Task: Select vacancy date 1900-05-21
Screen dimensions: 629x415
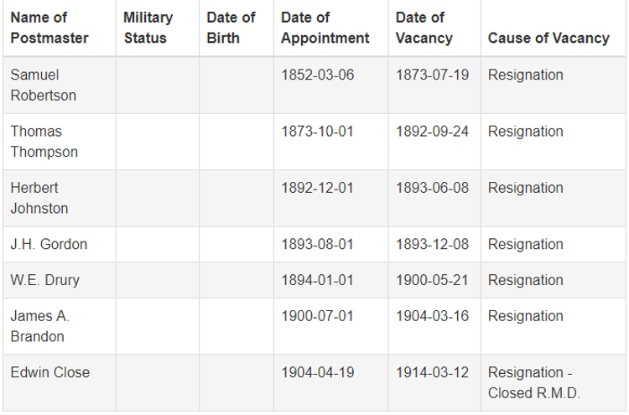Action: 433,281
